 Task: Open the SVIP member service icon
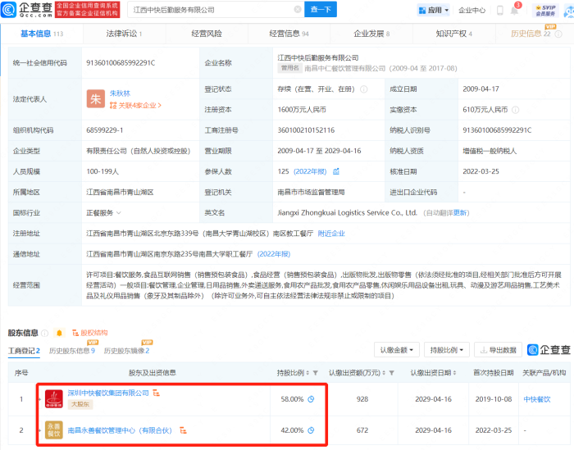click(x=545, y=10)
